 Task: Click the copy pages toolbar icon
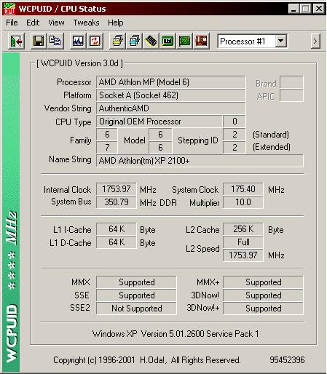coord(55,41)
